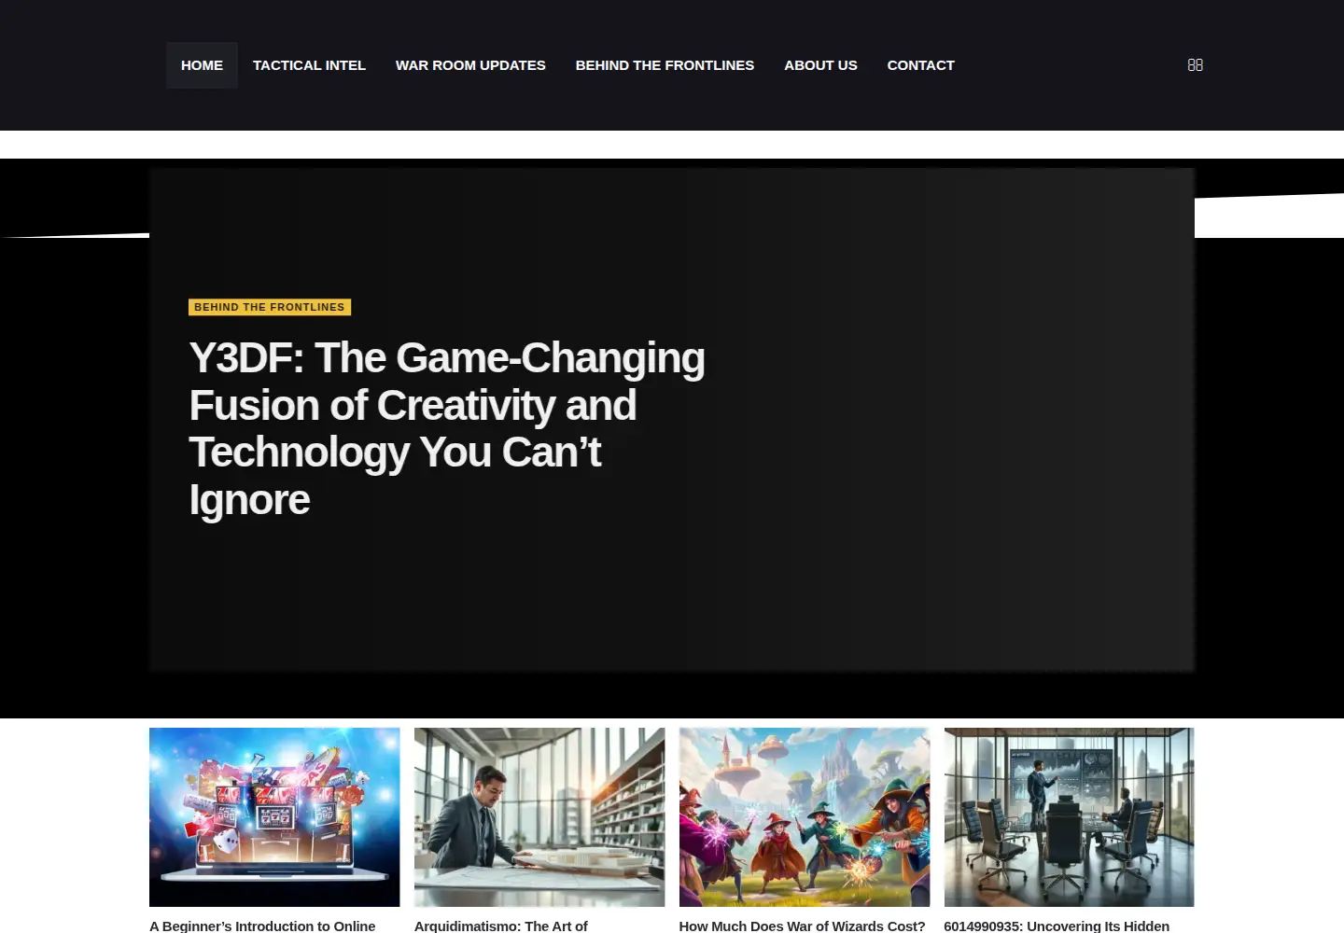Image resolution: width=1344 pixels, height=933 pixels.
Task: Open the Contact page
Action: 920,65
